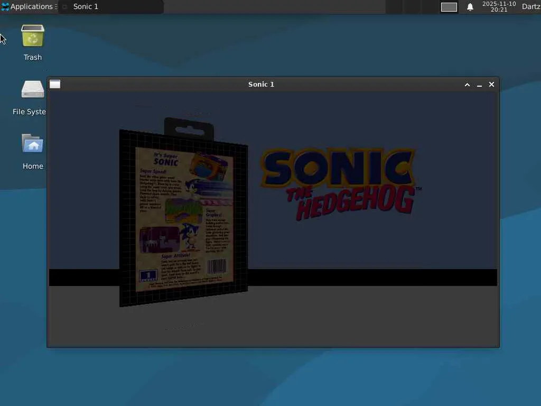Close the Sonic 1 window
Image resolution: width=541 pixels, height=406 pixels.
pyautogui.click(x=492, y=84)
